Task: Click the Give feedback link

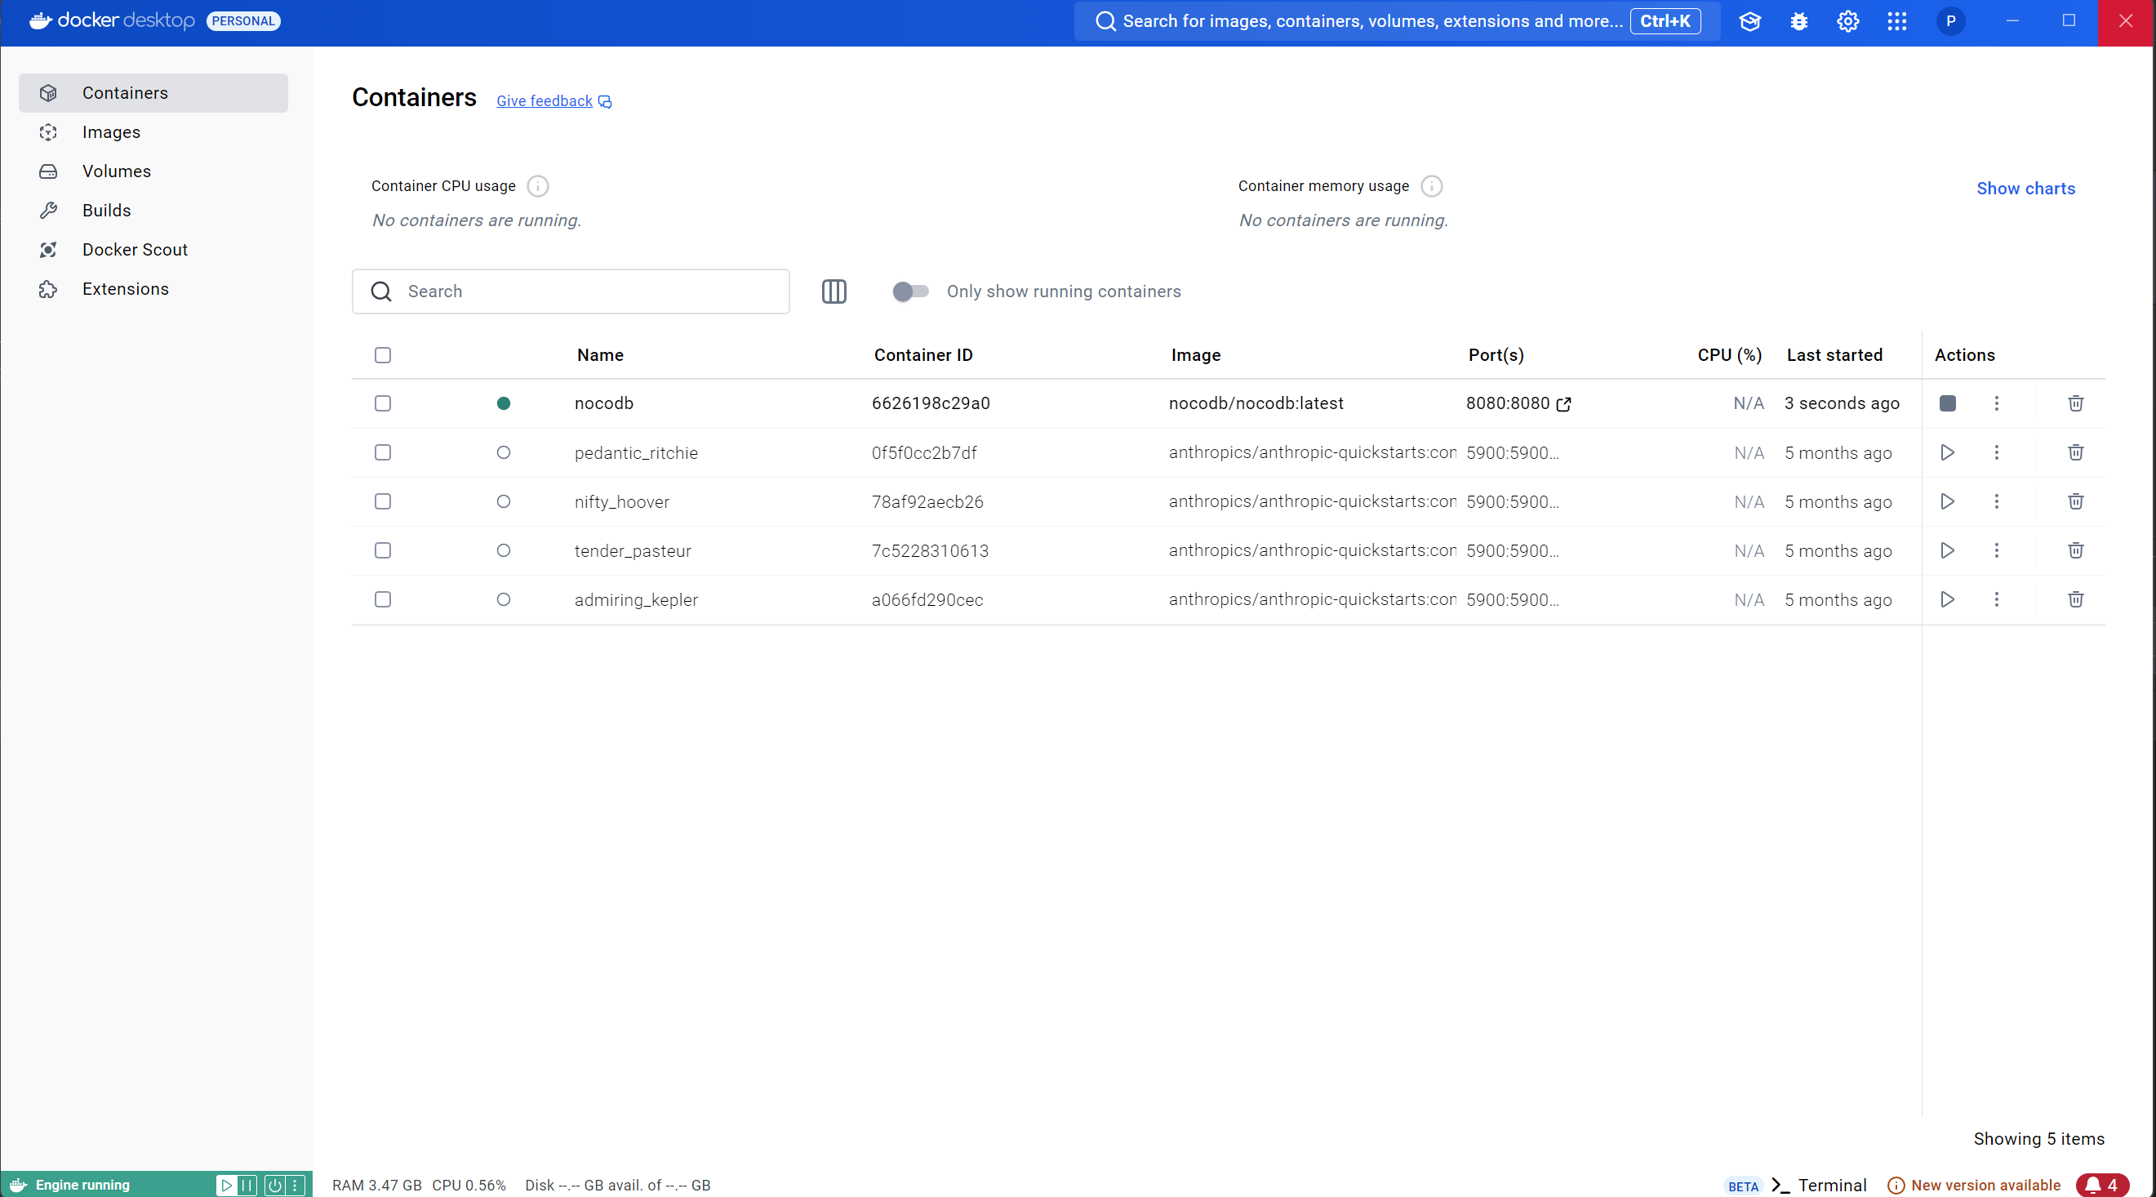Action: coord(544,101)
